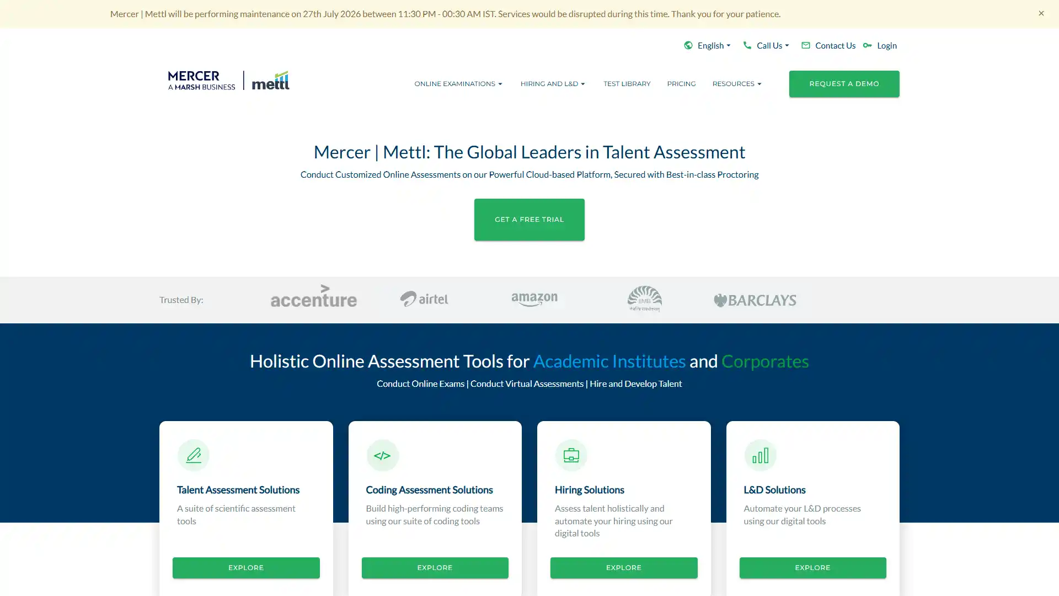Open the Test Library page

pyautogui.click(x=627, y=84)
